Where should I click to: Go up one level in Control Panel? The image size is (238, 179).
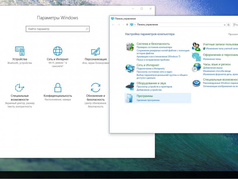point(127,25)
